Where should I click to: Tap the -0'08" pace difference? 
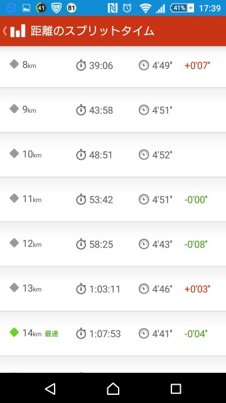[x=196, y=244]
